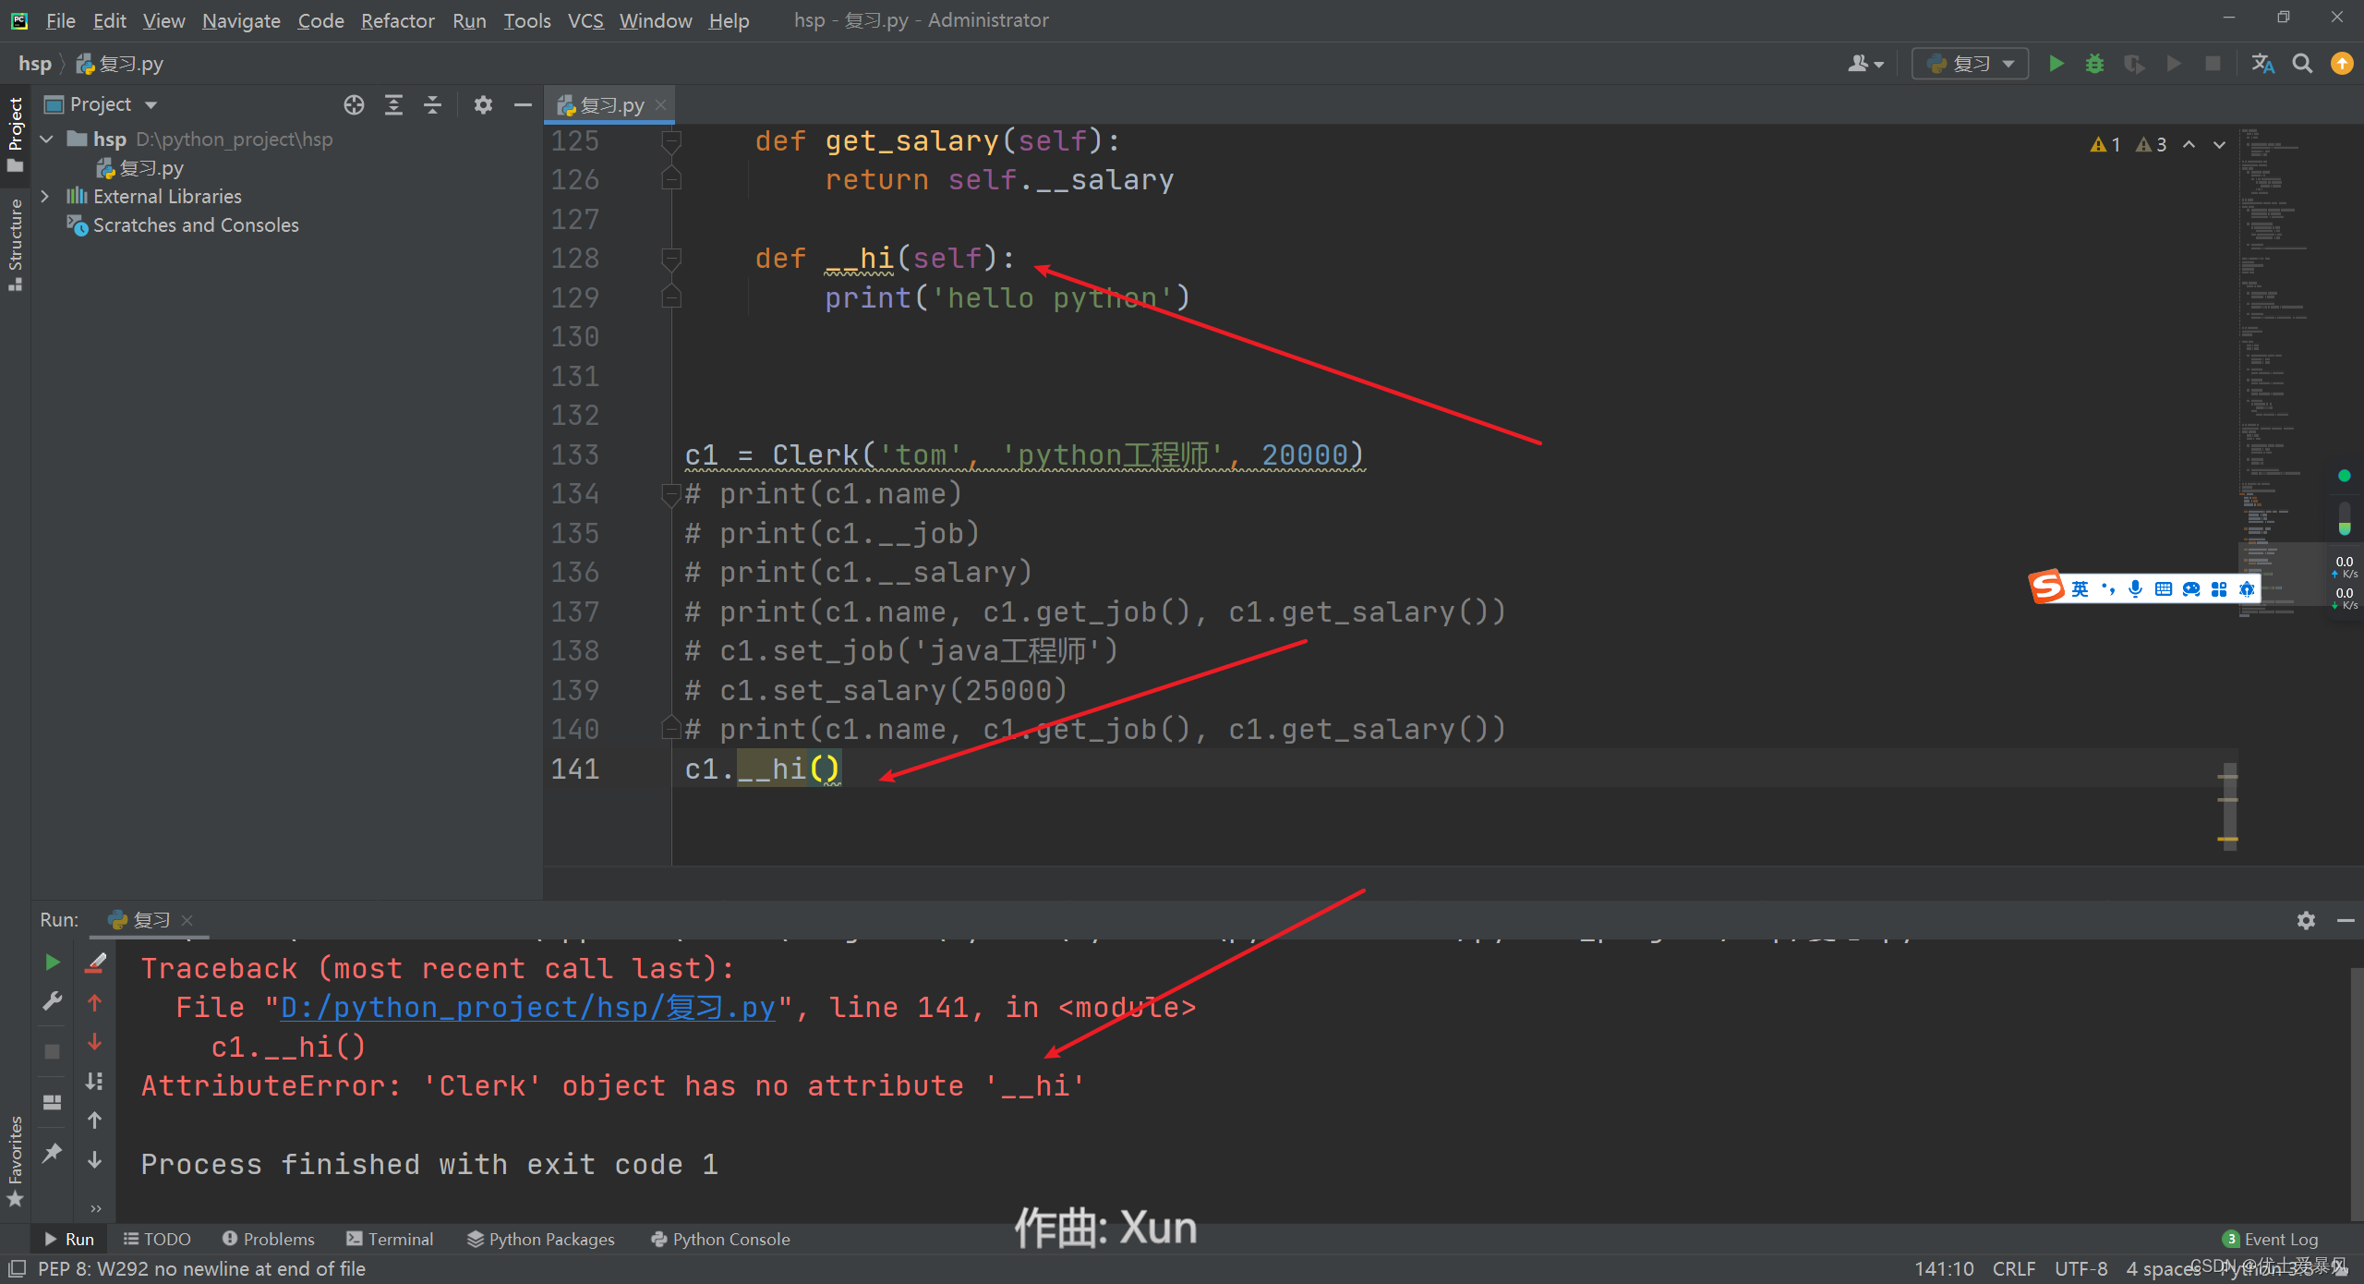
Task: Fold comment block at line 134
Action: (x=671, y=494)
